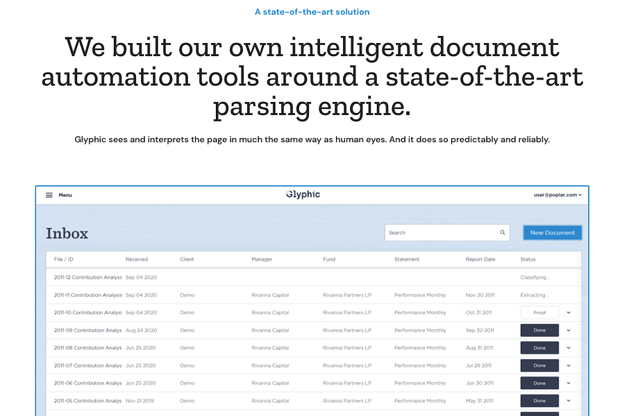Click Rivanna Partners LP in 2011-10 row
The image size is (620, 416).
point(346,313)
